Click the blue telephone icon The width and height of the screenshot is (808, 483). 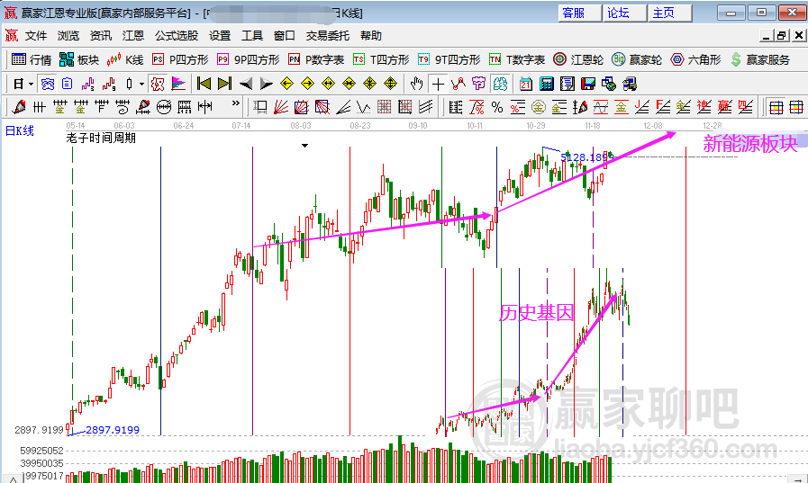[x=48, y=84]
